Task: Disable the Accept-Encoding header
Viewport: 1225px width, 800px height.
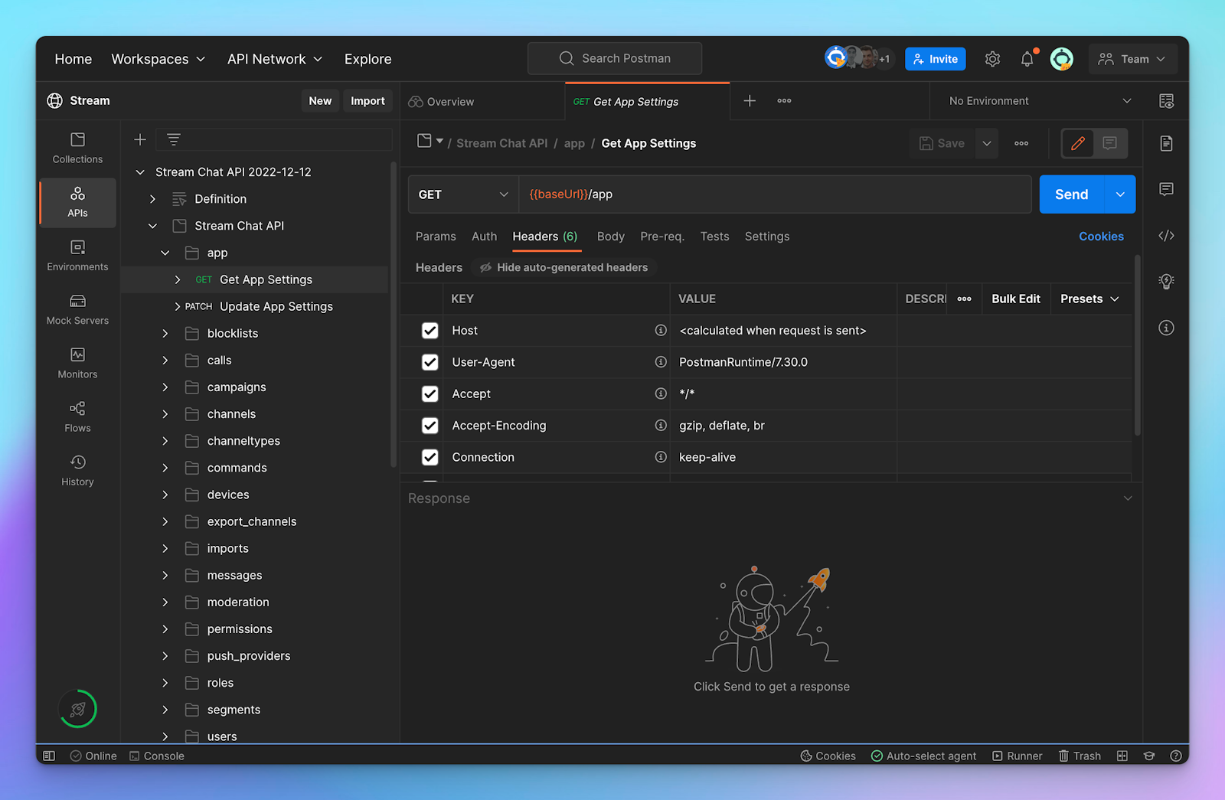Action: [x=430, y=426]
